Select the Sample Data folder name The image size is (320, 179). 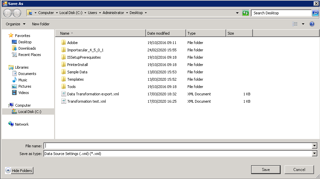coord(77,72)
